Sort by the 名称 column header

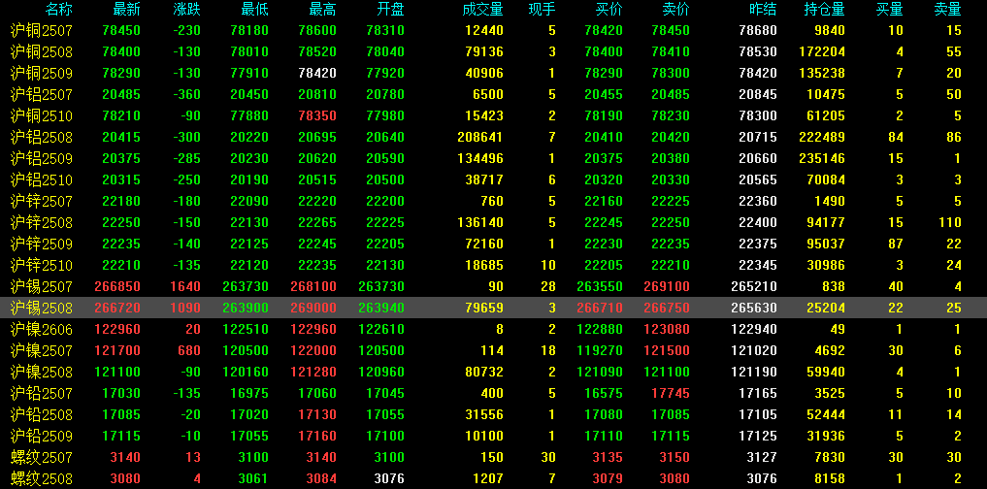click(59, 10)
